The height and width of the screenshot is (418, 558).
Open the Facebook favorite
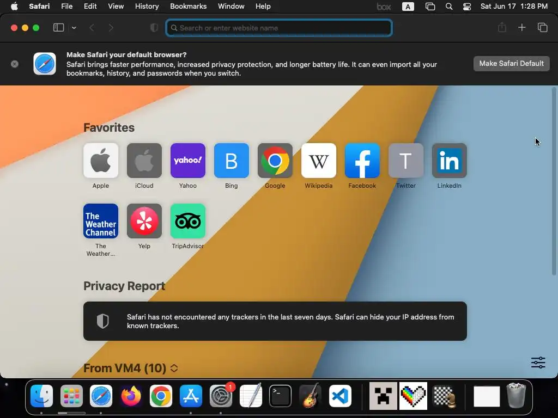point(362,161)
